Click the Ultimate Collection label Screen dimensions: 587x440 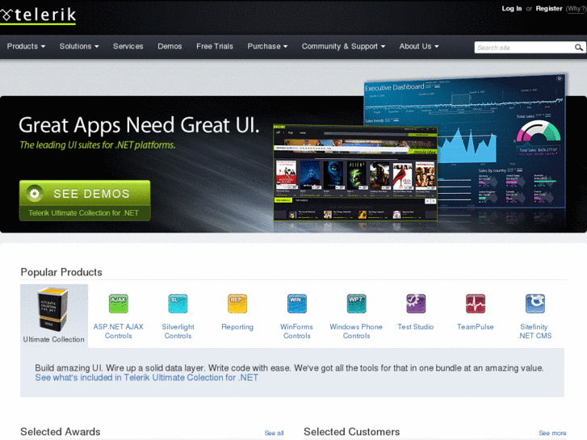click(53, 339)
